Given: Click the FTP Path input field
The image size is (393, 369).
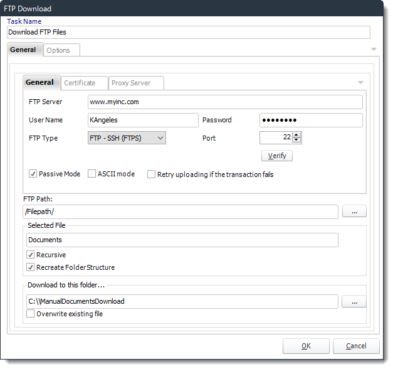Looking at the screenshot, I should point(181,211).
